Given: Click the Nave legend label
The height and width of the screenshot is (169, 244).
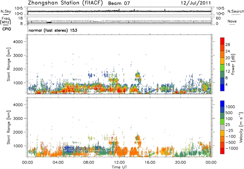Looking at the screenshot, I should click(x=232, y=21).
